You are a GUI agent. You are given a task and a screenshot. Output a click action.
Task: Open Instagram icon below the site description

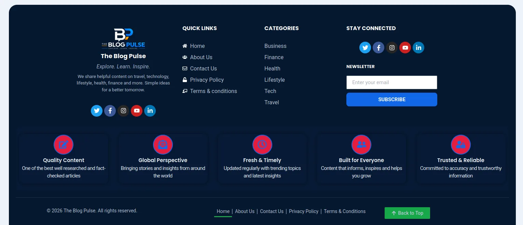[123, 111]
